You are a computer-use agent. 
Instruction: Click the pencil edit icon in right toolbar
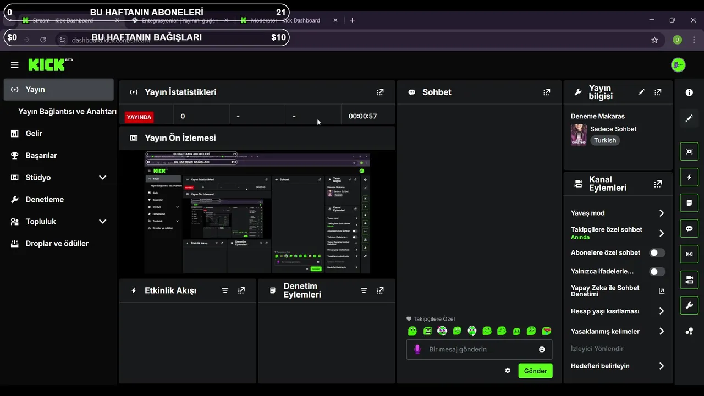click(x=689, y=118)
